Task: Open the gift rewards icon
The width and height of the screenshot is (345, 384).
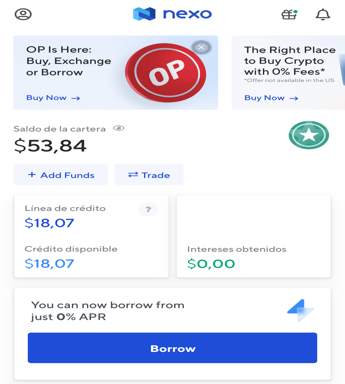Action: (x=289, y=14)
